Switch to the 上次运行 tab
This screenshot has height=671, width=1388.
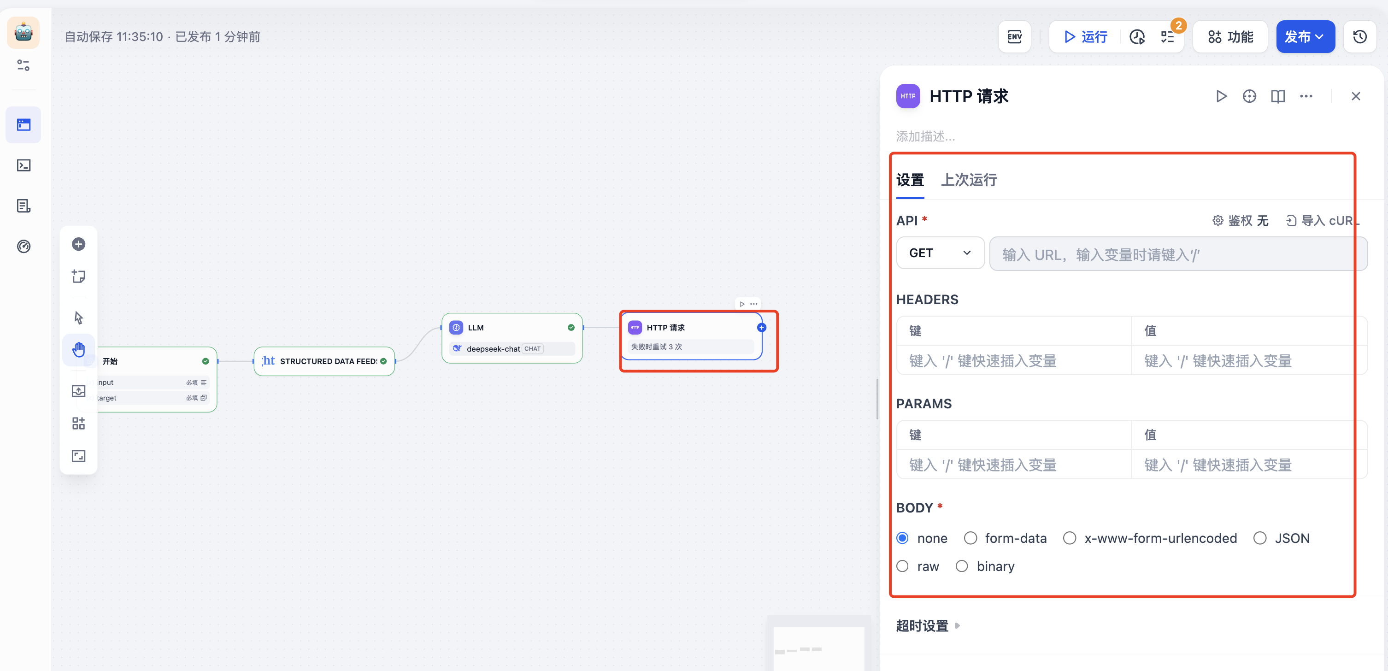click(968, 179)
